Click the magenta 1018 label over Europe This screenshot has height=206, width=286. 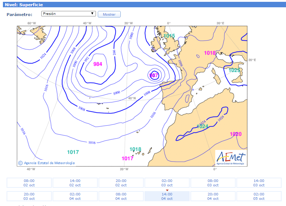coord(210,53)
